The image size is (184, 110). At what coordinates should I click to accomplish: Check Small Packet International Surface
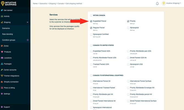pyautogui.click(x=128, y=101)
